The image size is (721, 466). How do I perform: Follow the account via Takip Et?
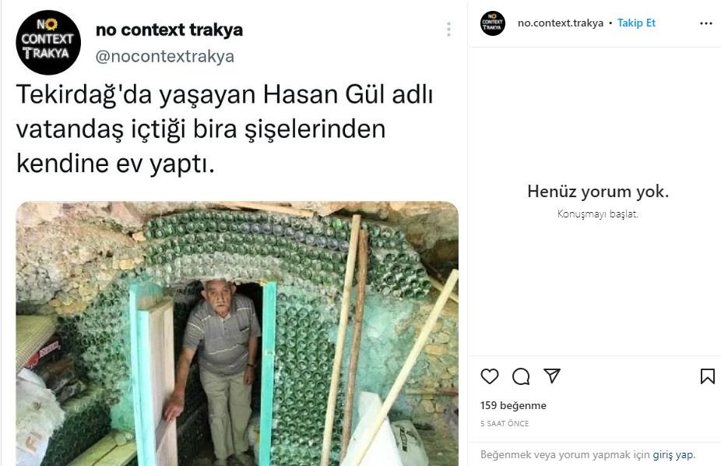pos(636,23)
